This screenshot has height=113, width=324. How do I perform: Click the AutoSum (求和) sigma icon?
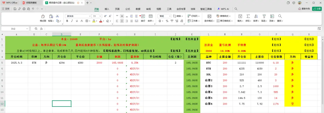248,16
